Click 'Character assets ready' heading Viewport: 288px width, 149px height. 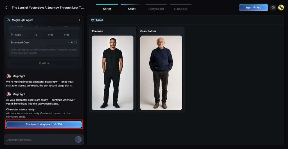[20, 110]
